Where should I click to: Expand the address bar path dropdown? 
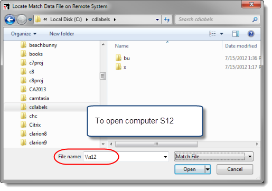157,20
